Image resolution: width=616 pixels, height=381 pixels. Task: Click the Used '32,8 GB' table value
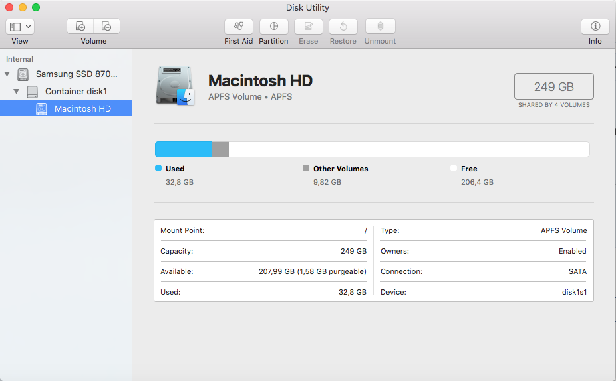click(x=353, y=292)
